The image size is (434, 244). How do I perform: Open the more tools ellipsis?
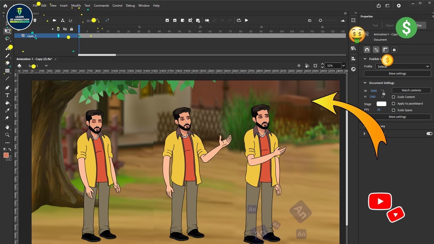[x=7, y=143]
